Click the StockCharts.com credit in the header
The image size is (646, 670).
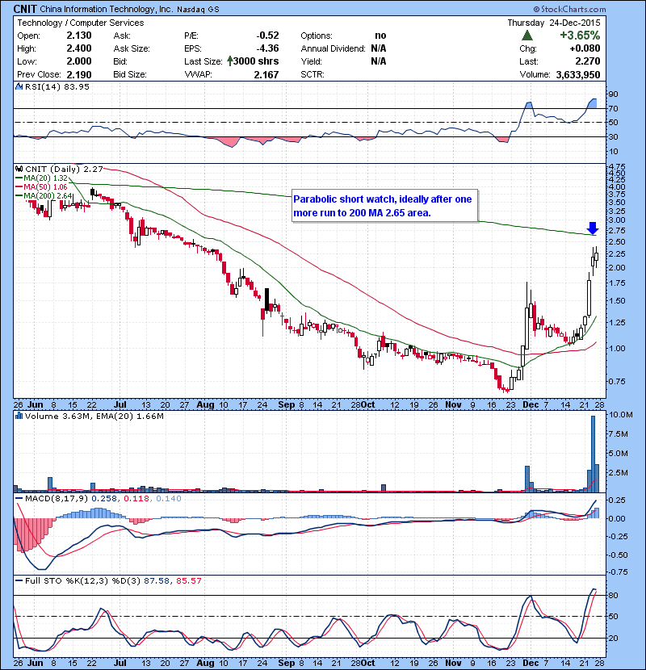[x=569, y=9]
